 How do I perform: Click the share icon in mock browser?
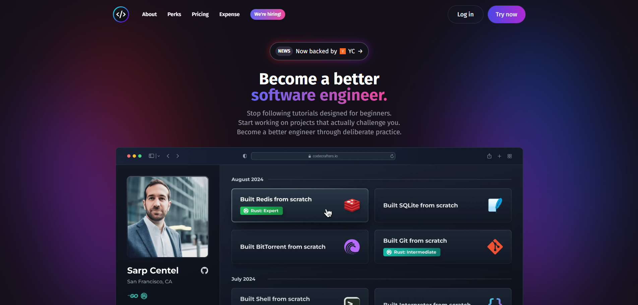(x=489, y=156)
